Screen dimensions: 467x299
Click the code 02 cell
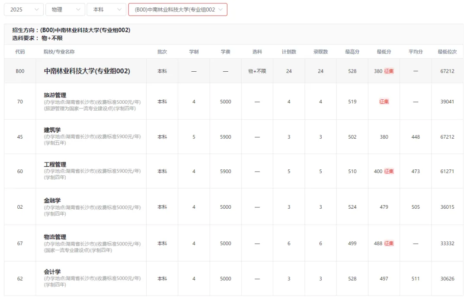coord(20,207)
